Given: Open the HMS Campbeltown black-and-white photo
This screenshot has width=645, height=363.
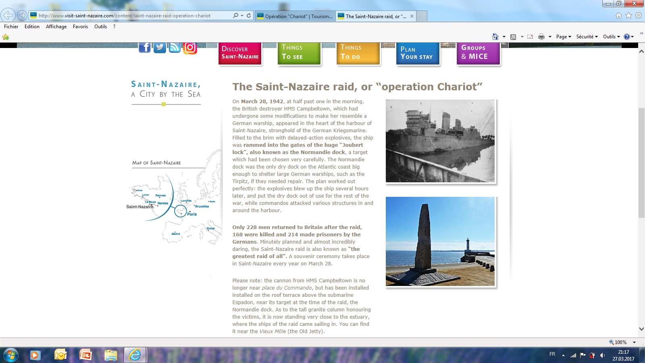Looking at the screenshot, I should (x=440, y=141).
